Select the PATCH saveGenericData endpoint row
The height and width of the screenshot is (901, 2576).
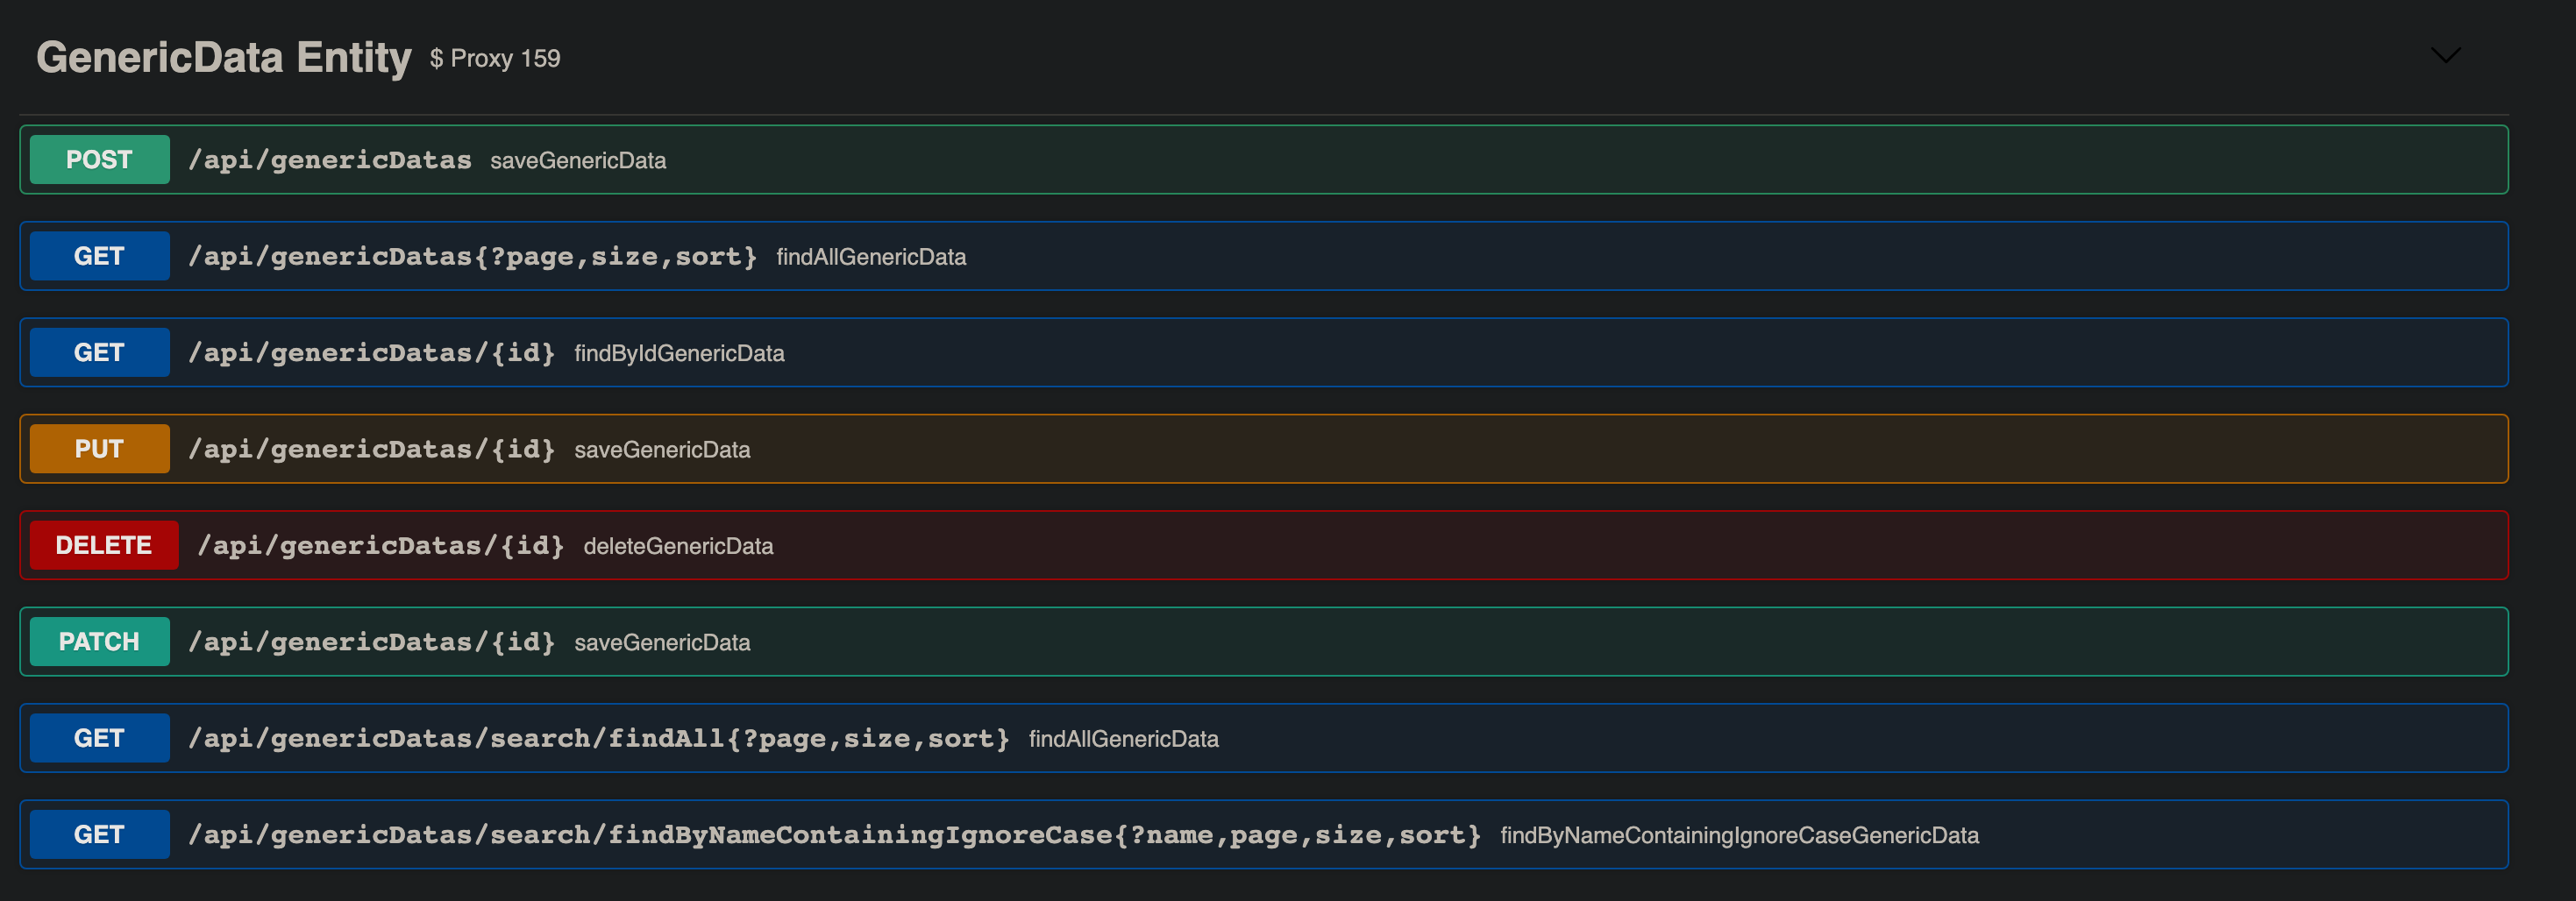(x=1200, y=641)
